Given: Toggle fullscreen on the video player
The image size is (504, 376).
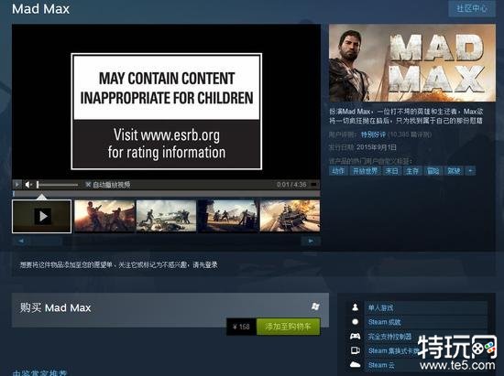Looking at the screenshot, I should click(x=314, y=185).
